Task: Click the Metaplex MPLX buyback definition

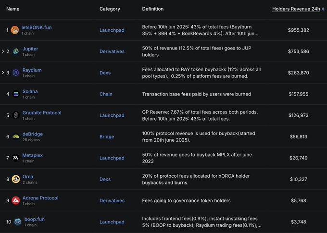Action: 197,158
